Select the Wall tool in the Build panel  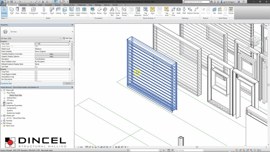click(x=12, y=11)
